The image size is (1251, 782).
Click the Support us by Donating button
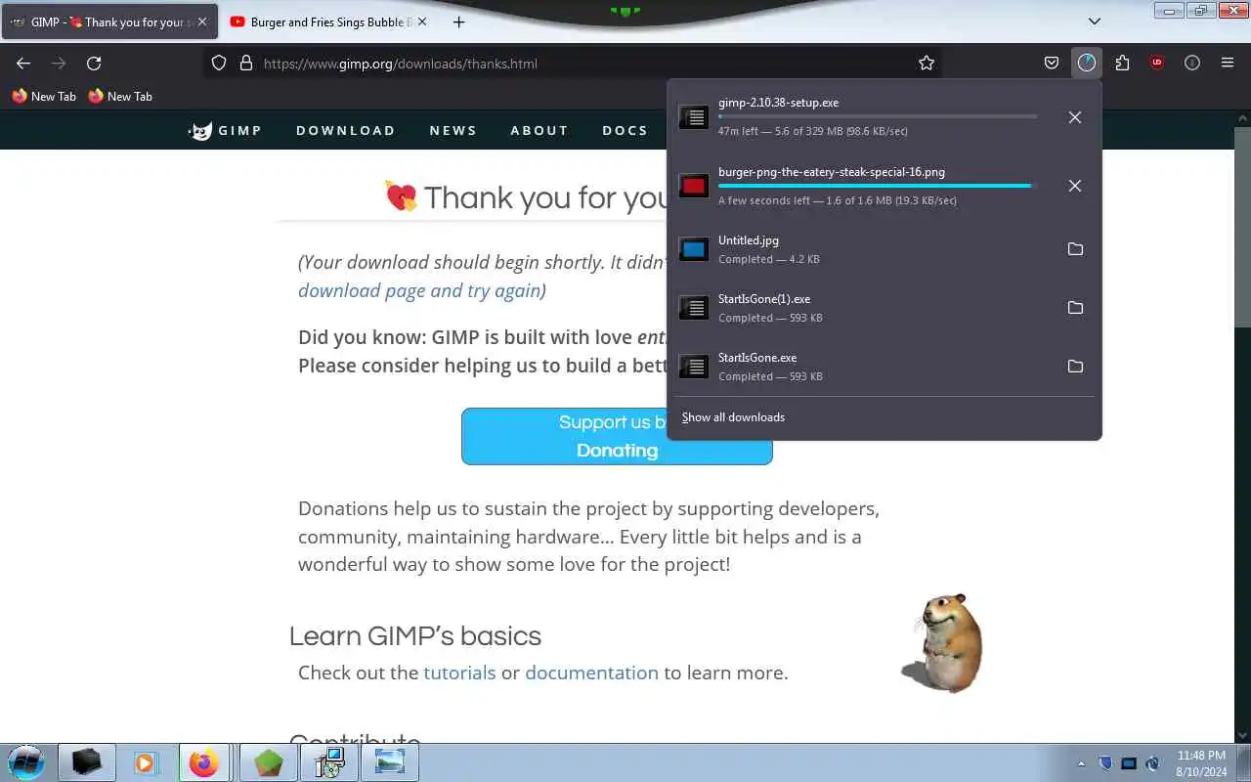click(x=617, y=436)
